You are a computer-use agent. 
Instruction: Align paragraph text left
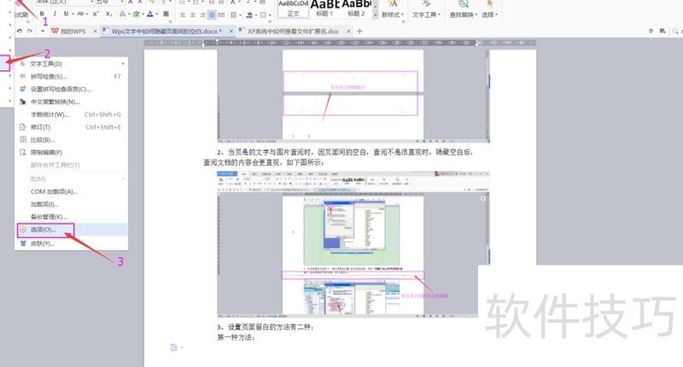(x=183, y=15)
